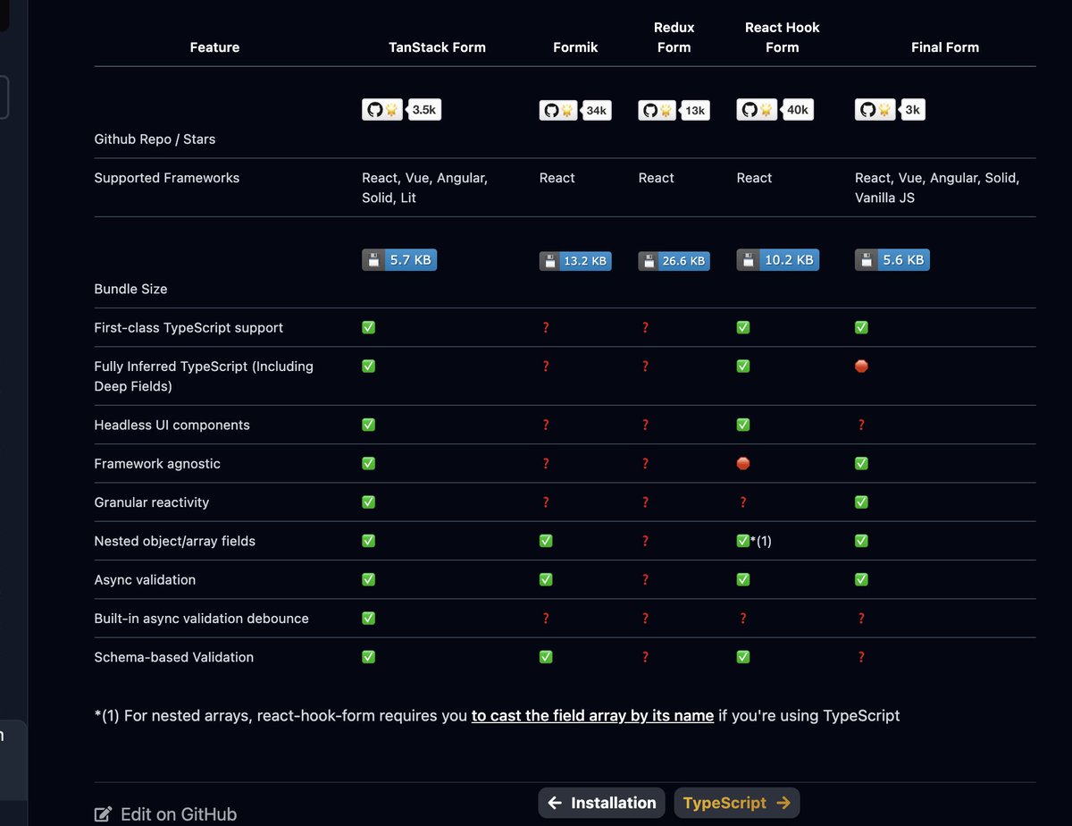Select the 'Supported Frameworks' row label
This screenshot has width=1072, height=826.
pos(167,178)
